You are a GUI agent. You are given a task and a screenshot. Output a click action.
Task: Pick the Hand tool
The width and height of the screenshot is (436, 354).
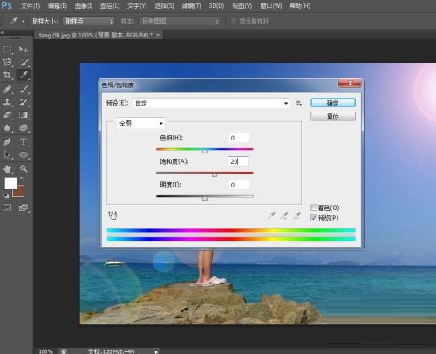7,168
